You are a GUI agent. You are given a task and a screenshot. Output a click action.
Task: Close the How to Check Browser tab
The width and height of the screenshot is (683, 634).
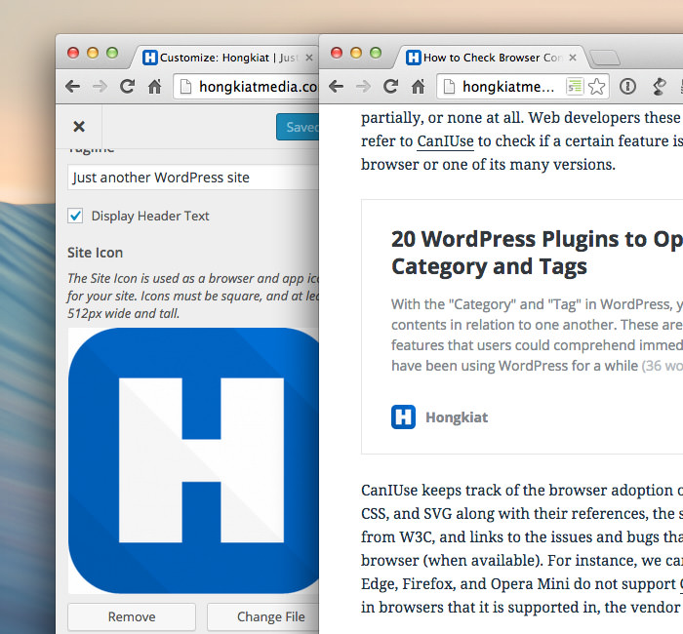click(x=573, y=58)
